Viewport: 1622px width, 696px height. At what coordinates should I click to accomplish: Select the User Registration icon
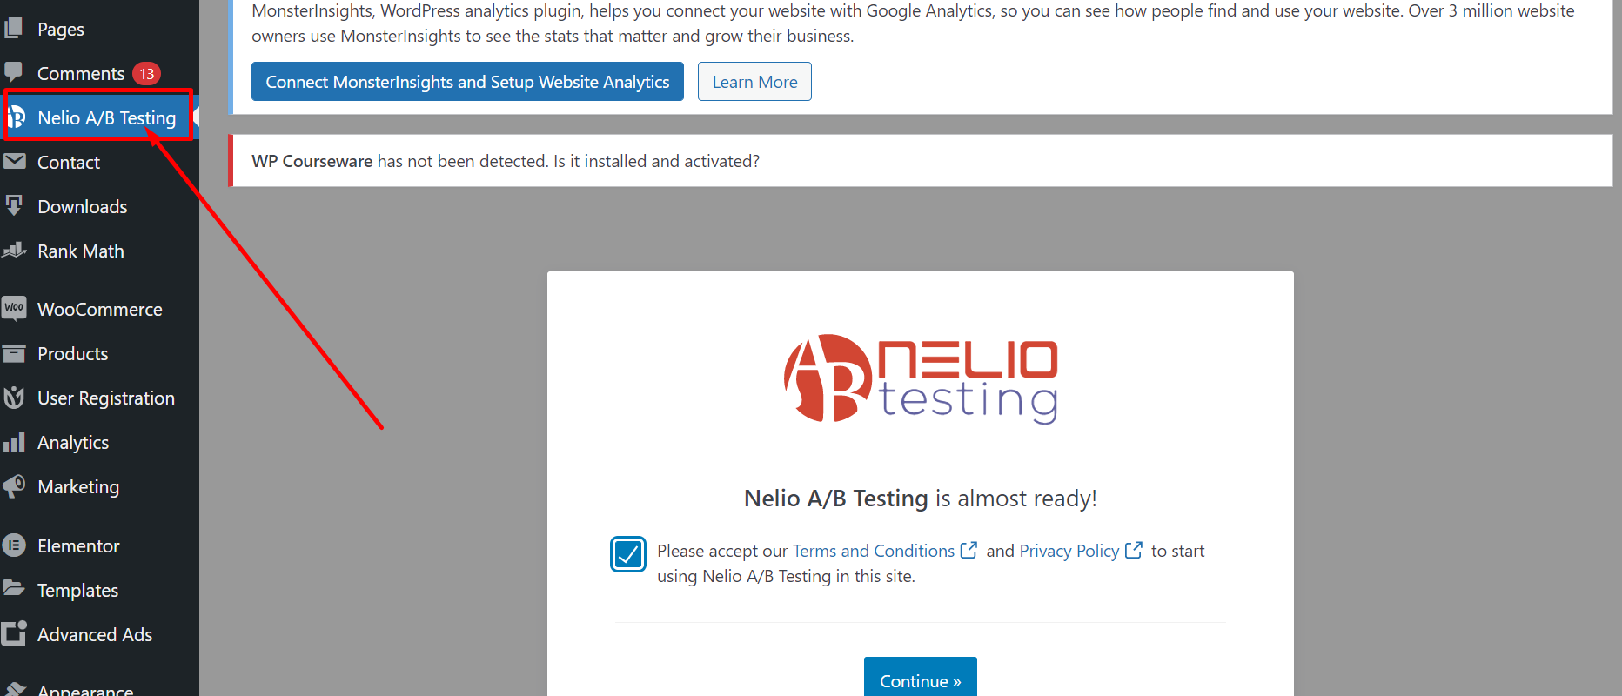click(15, 398)
